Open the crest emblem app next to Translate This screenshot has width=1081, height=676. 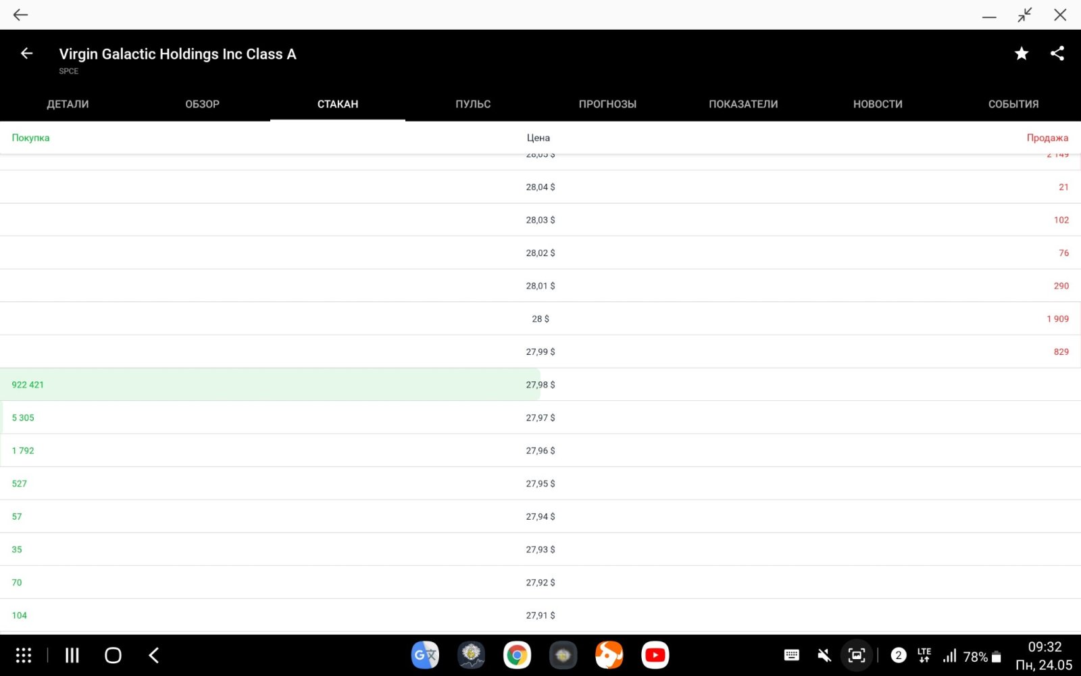pos(471,655)
